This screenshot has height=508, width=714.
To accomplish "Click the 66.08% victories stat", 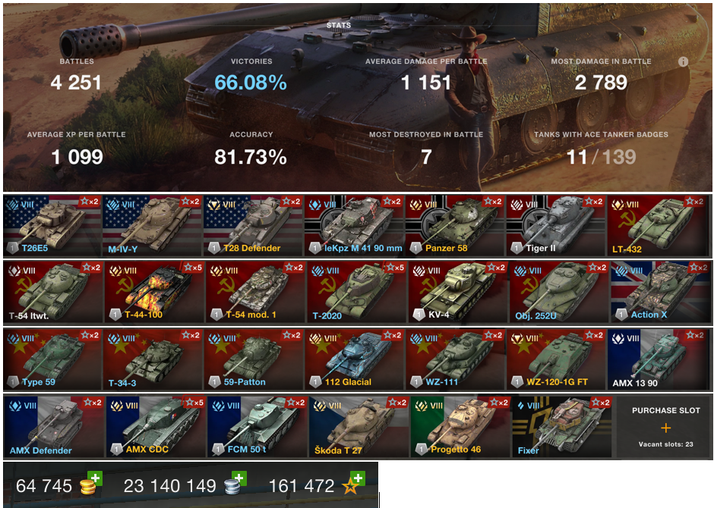I will tap(251, 83).
